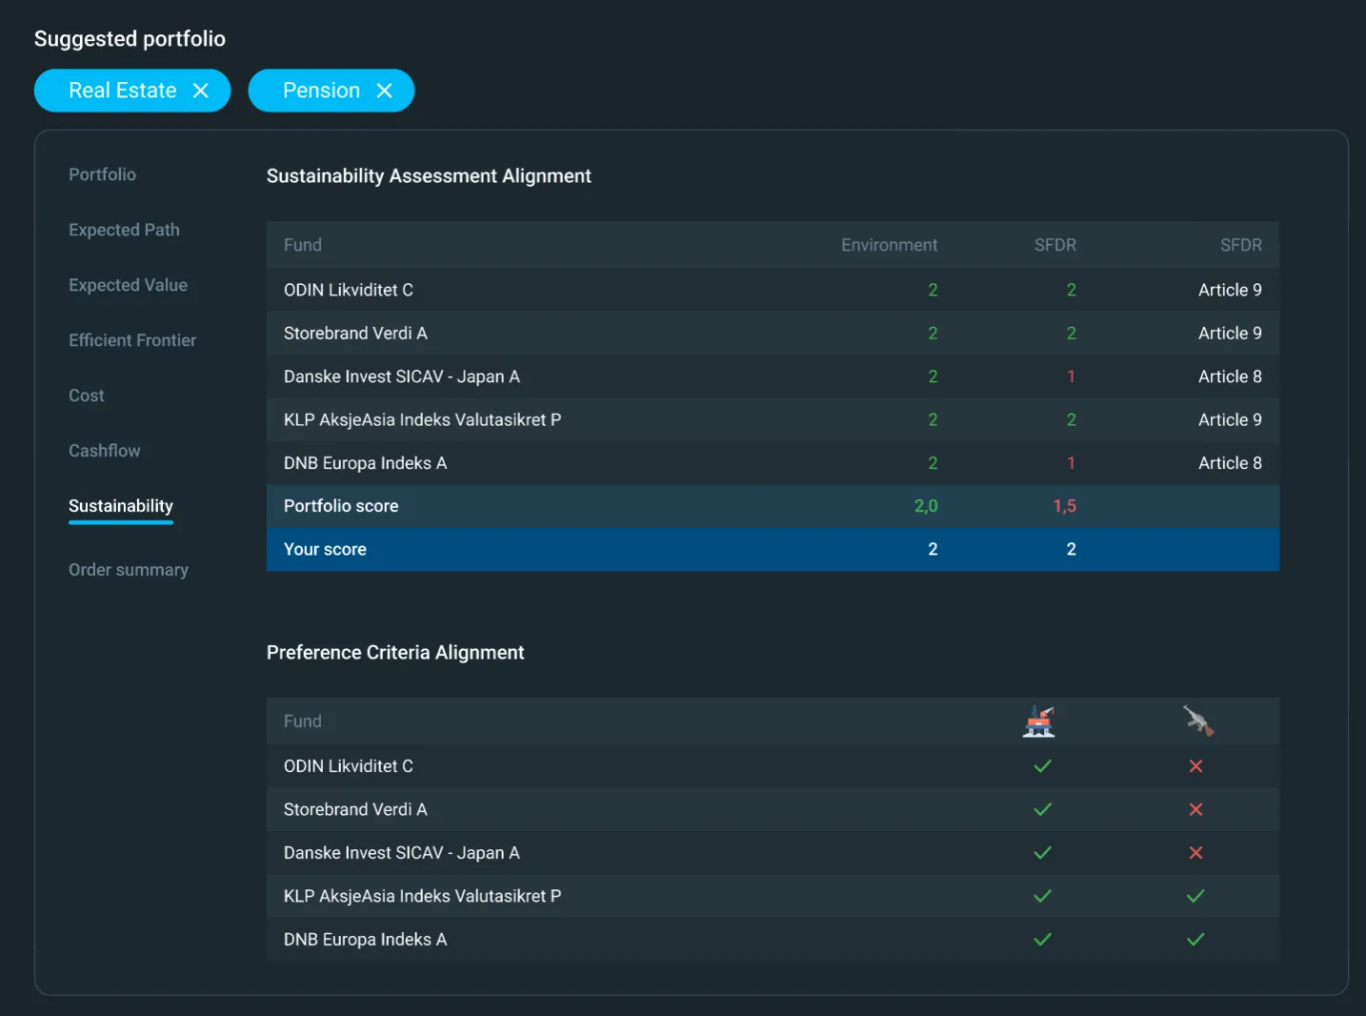Open the Portfolio section in the sidebar
1366x1016 pixels.
click(102, 174)
